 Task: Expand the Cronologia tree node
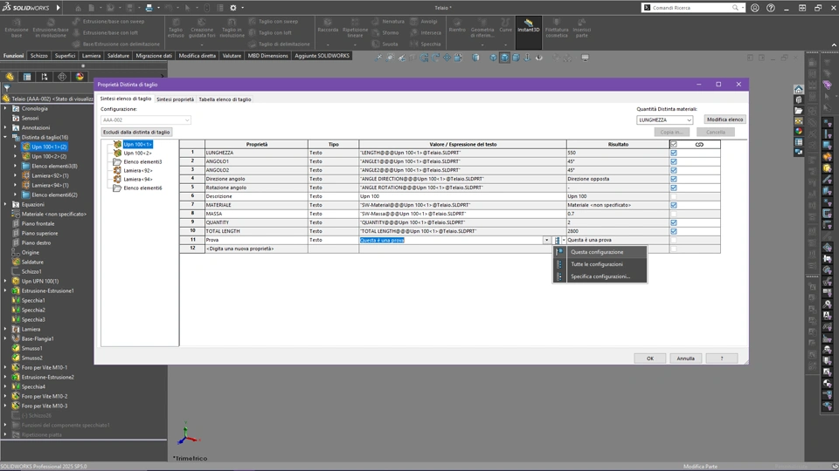pos(5,108)
